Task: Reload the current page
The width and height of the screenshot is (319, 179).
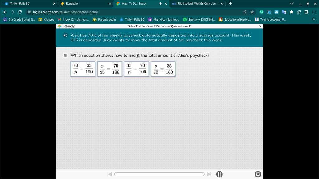Action: coord(20,12)
